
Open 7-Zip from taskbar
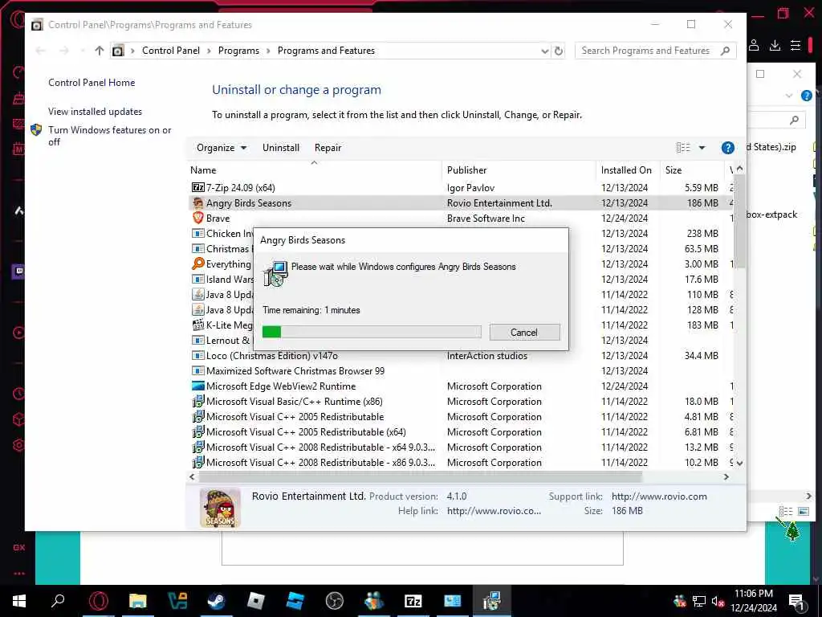point(413,600)
